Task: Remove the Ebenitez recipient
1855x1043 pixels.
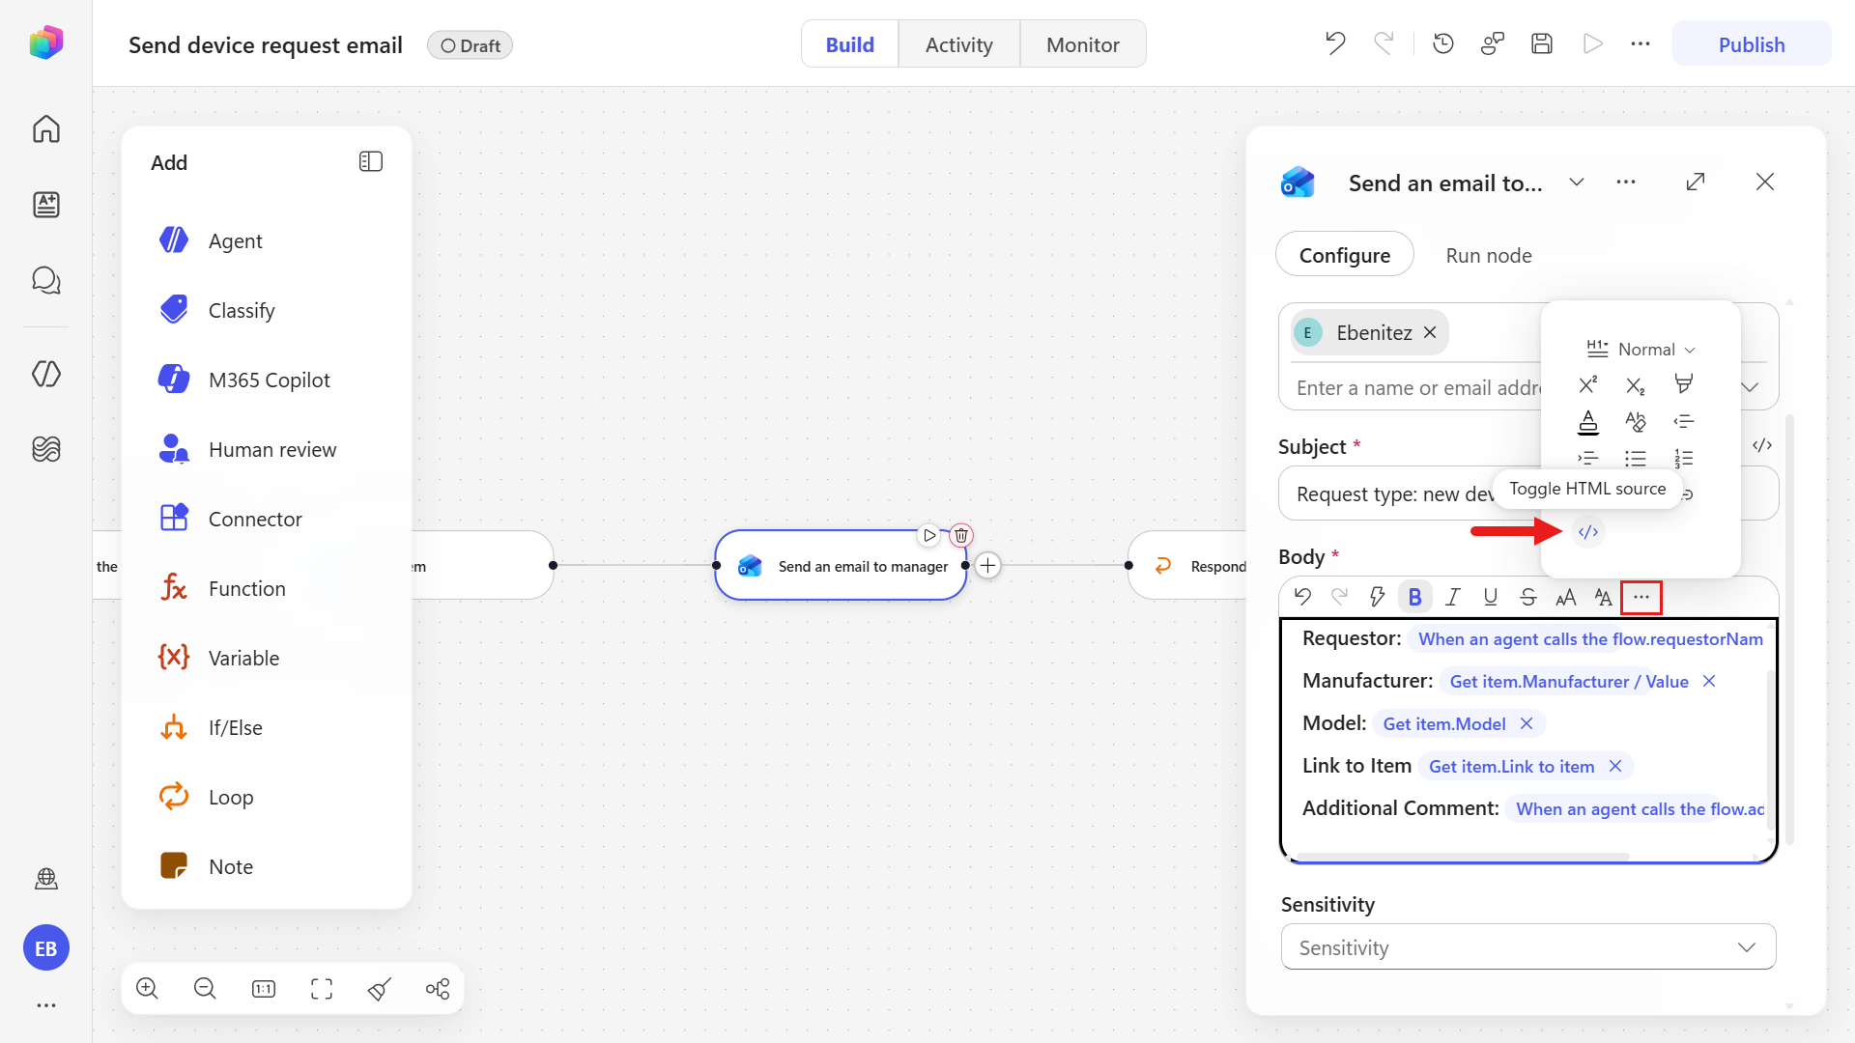Action: tap(1430, 333)
